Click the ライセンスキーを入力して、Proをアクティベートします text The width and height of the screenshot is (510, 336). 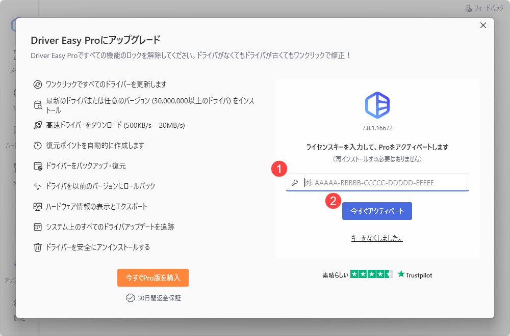(x=377, y=147)
